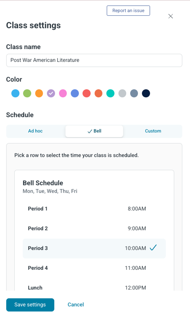Choose the Period 2 row
Viewport: 190px width, 318px height.
click(x=94, y=229)
